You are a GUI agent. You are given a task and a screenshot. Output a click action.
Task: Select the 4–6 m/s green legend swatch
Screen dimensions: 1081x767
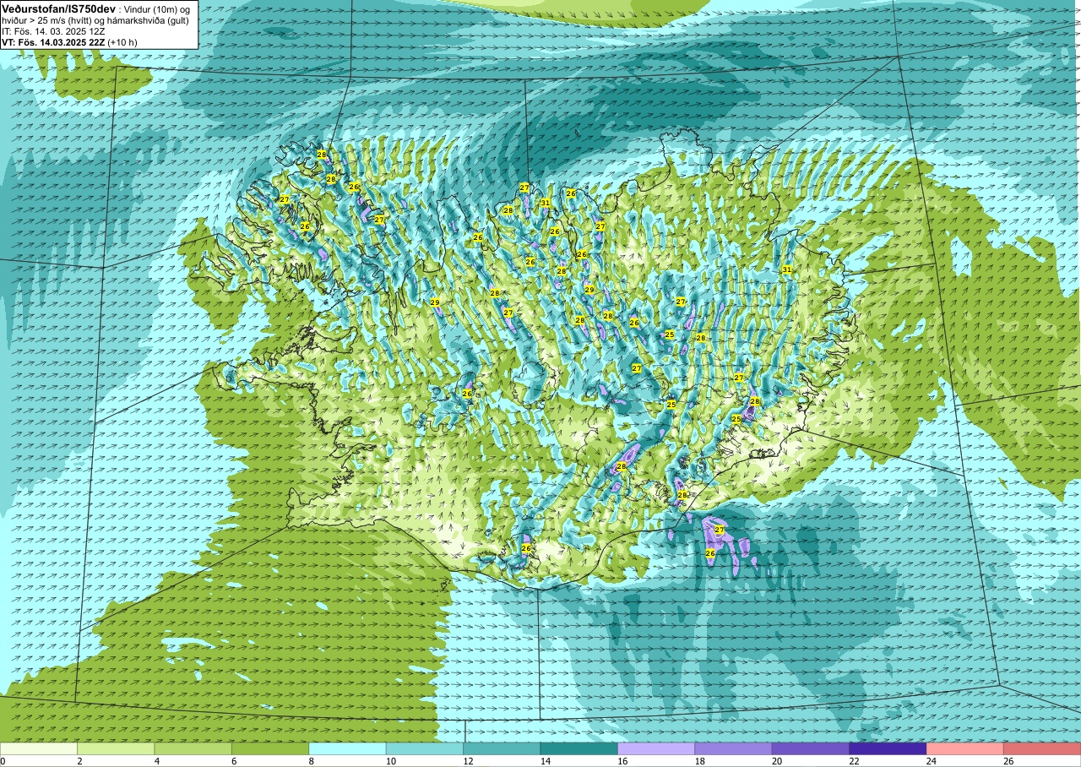[x=193, y=748]
